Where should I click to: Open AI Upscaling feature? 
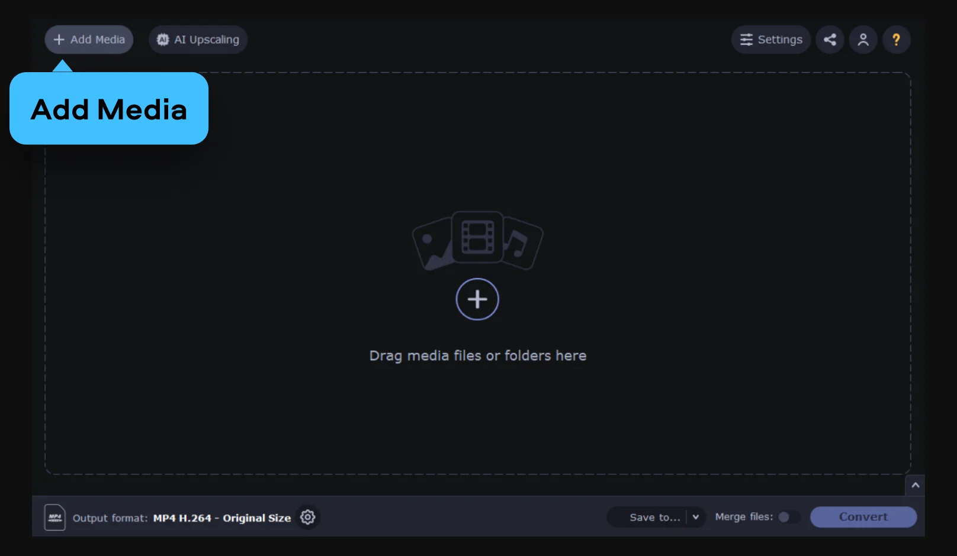[198, 40]
